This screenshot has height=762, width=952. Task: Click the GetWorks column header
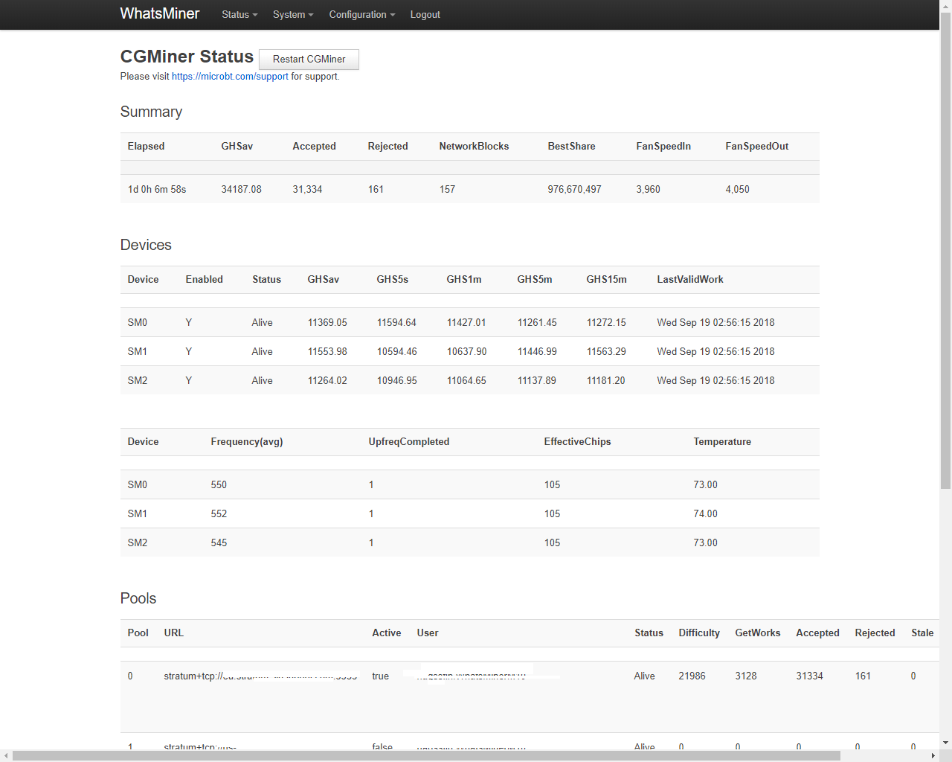[x=758, y=633]
